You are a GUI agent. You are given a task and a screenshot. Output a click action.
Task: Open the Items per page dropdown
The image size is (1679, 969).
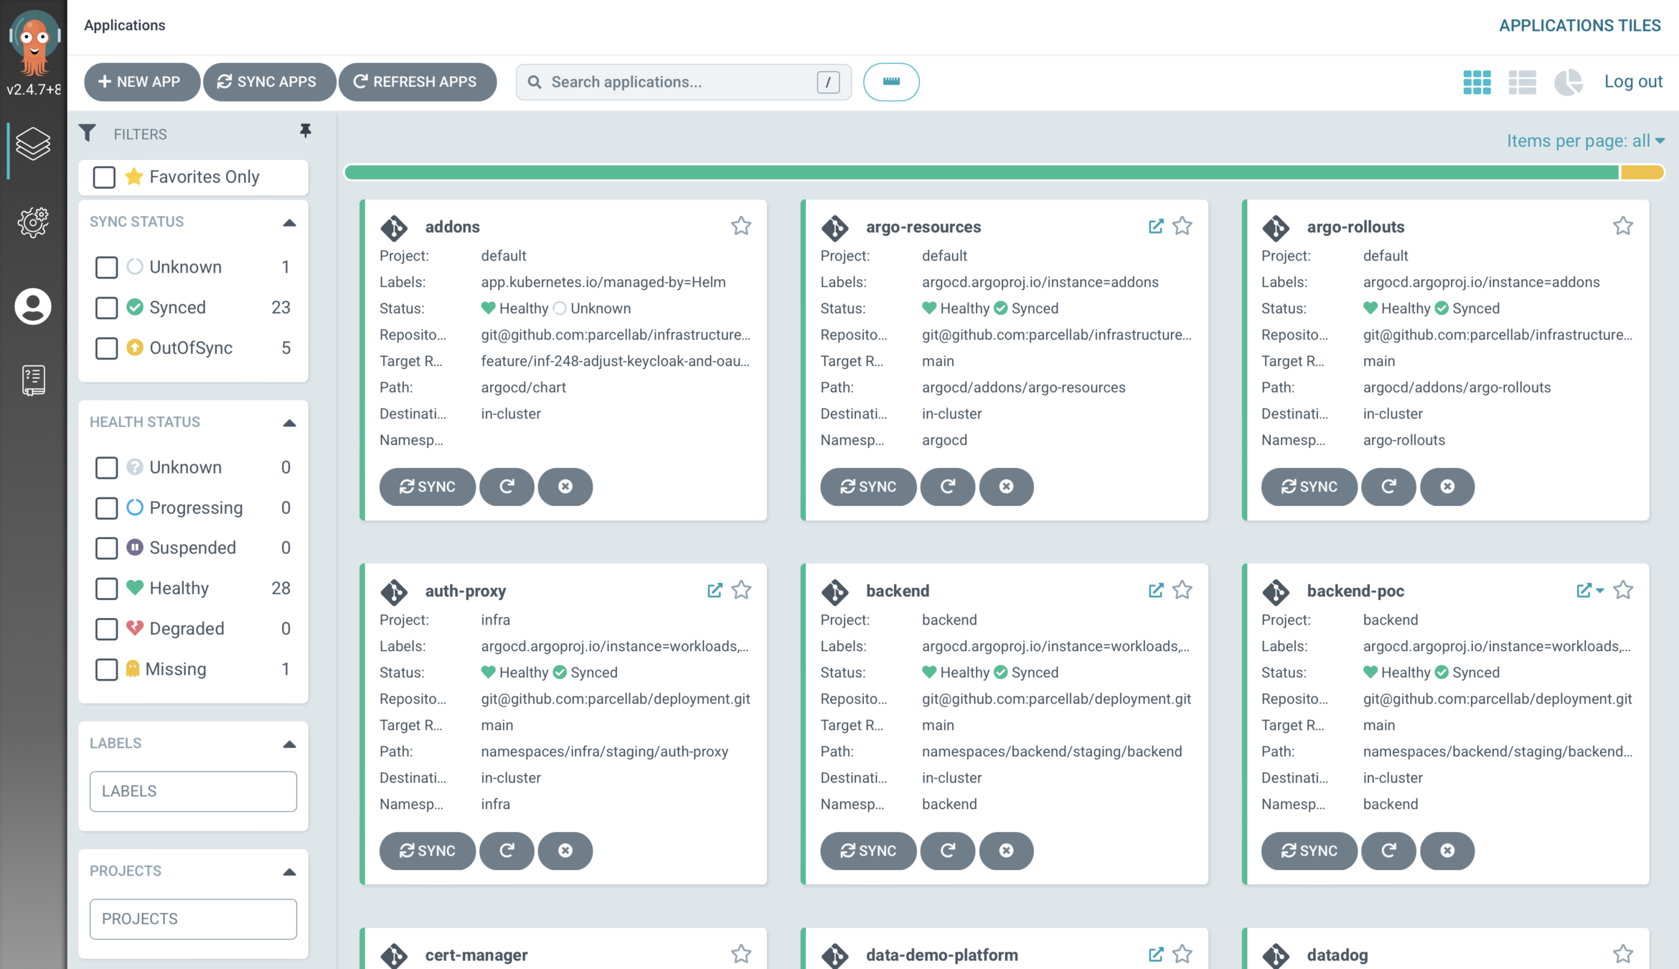coord(1585,141)
